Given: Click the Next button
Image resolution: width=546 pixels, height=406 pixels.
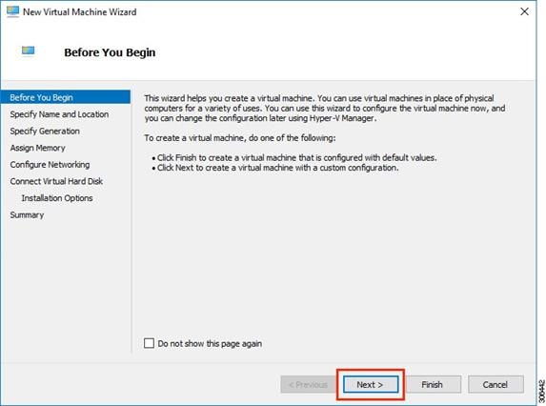Looking at the screenshot, I should tap(371, 384).
